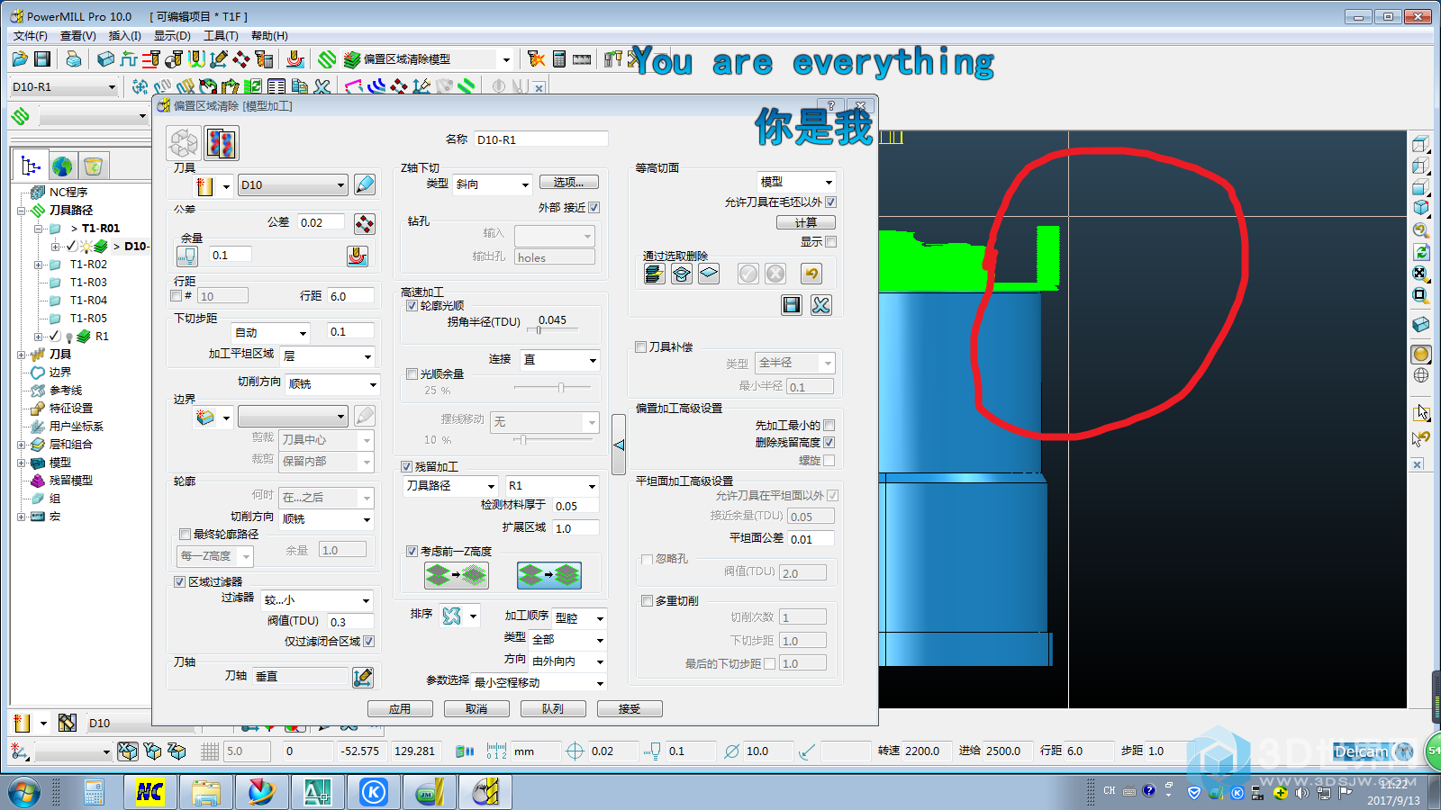Enable 刀具补偿 checkbox

640,346
